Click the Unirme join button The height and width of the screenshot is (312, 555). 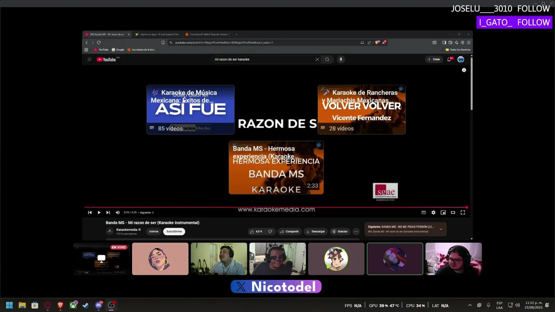[153, 231]
